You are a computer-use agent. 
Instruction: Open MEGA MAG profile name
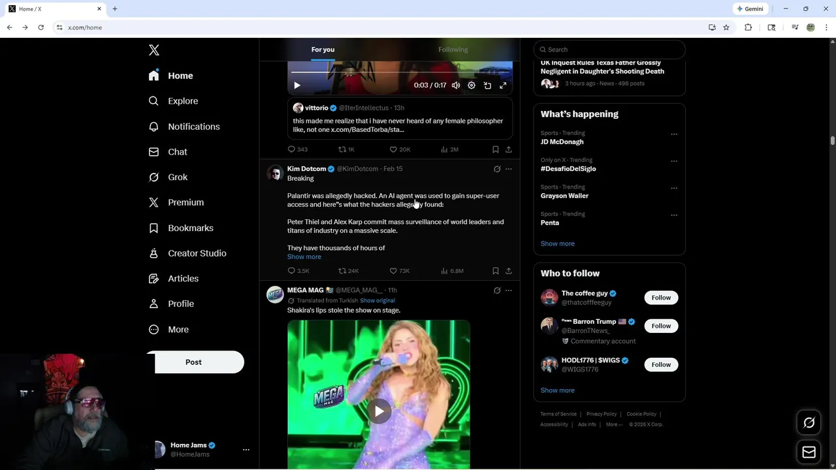[306, 290]
